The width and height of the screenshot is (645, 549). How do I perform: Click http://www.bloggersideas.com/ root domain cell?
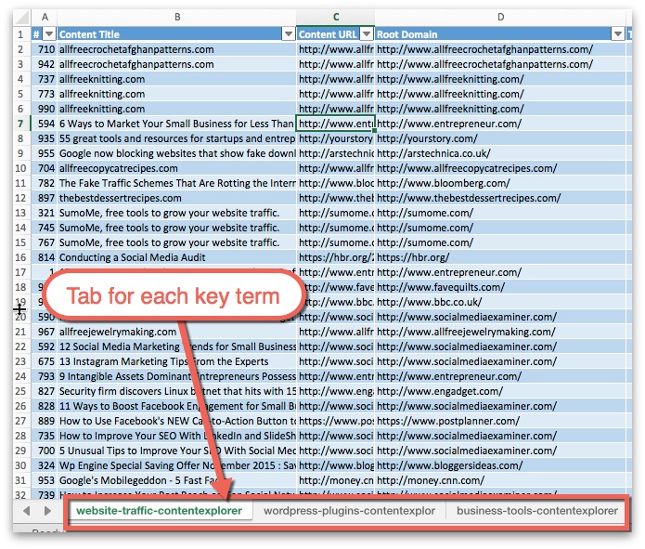coord(500,465)
